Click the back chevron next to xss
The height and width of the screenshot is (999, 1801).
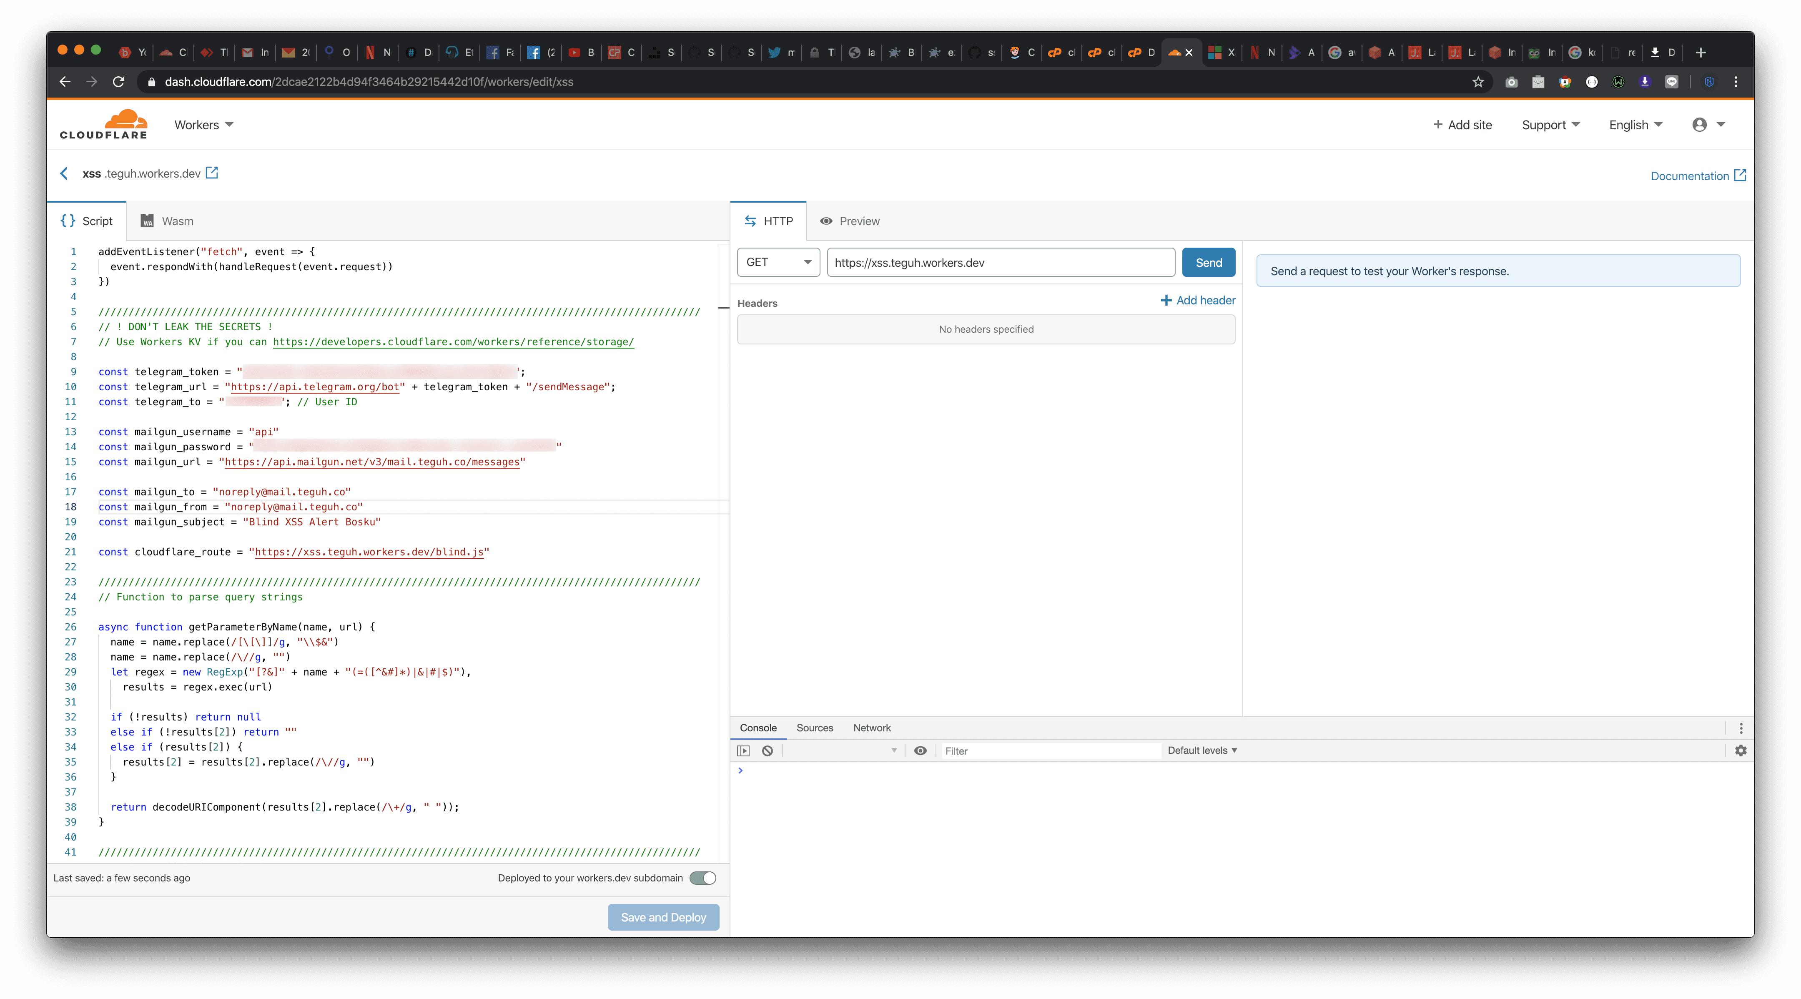(64, 173)
